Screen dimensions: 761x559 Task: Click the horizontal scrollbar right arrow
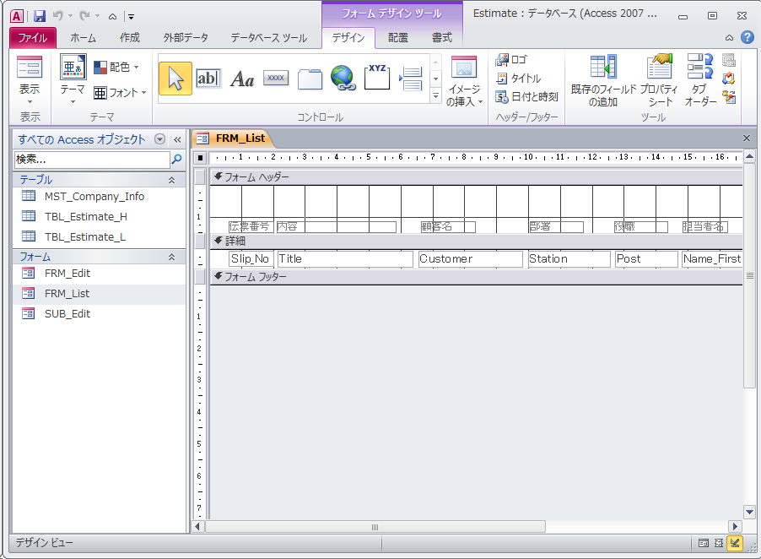tap(735, 526)
